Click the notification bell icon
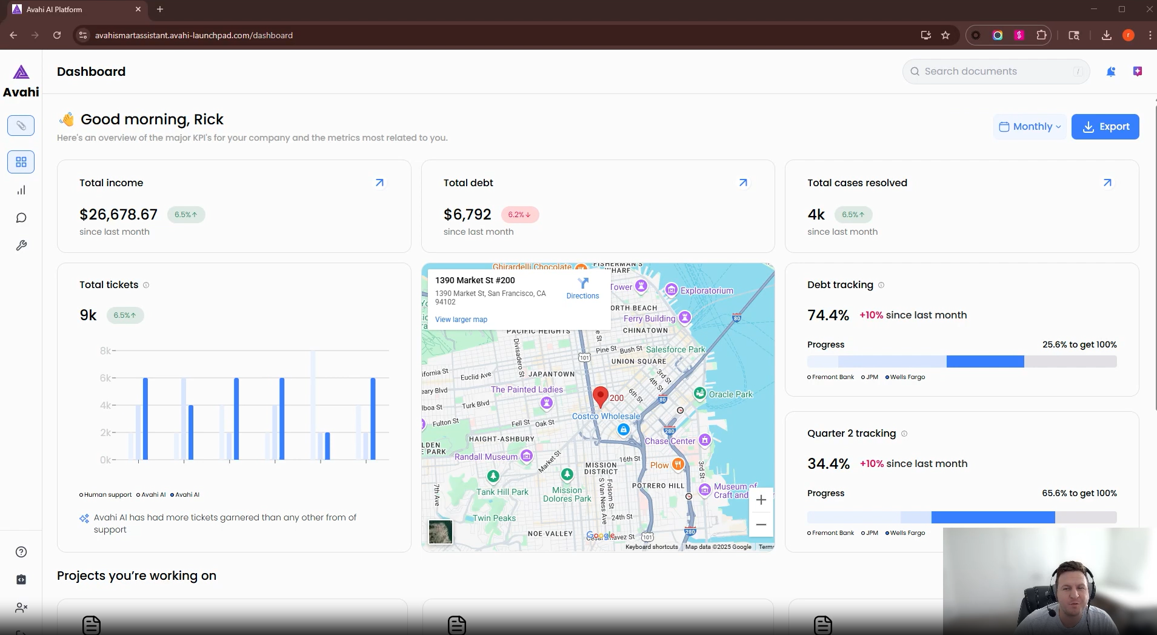Viewport: 1157px width, 635px height. 1110,72
